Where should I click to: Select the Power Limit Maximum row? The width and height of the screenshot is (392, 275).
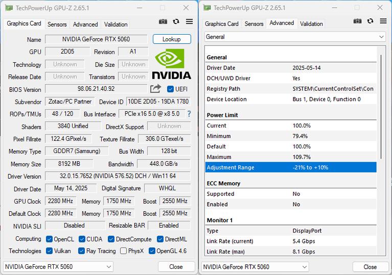pyautogui.click(x=291, y=157)
